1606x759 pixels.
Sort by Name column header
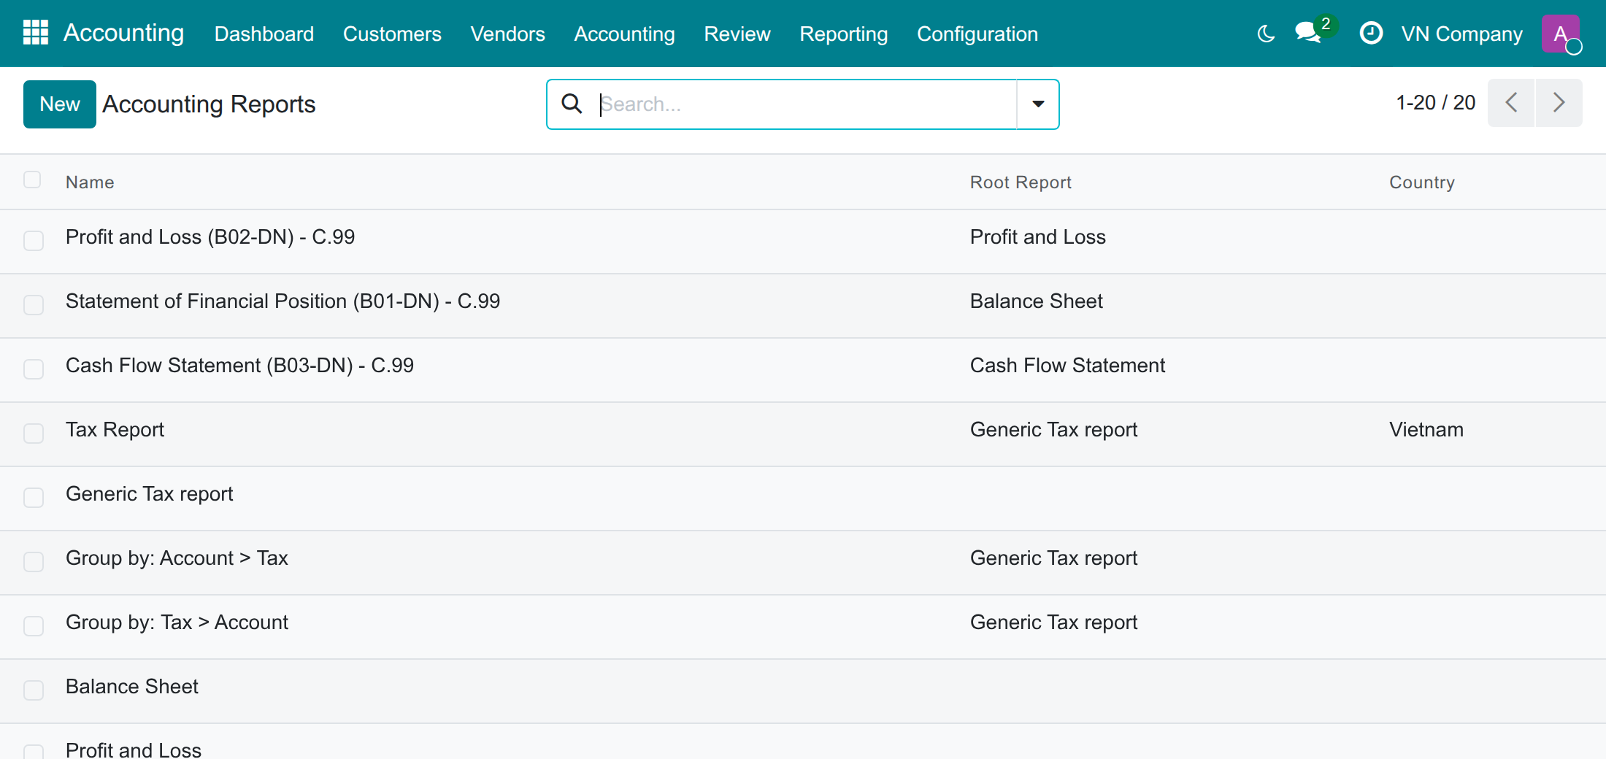click(90, 182)
